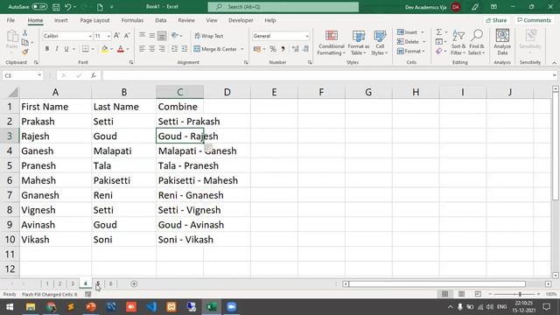560x315 pixels.
Task: Click the Save icon in title bar
Action: pyautogui.click(x=56, y=7)
